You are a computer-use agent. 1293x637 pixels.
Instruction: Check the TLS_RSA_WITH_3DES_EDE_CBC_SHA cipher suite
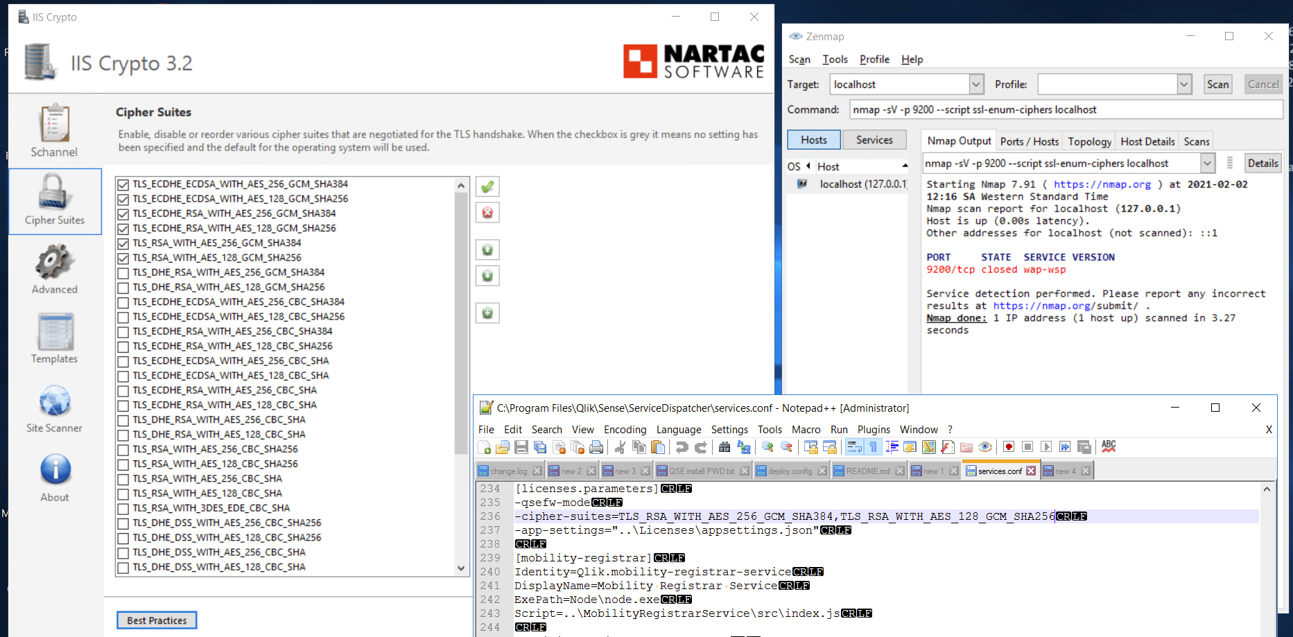(x=123, y=508)
